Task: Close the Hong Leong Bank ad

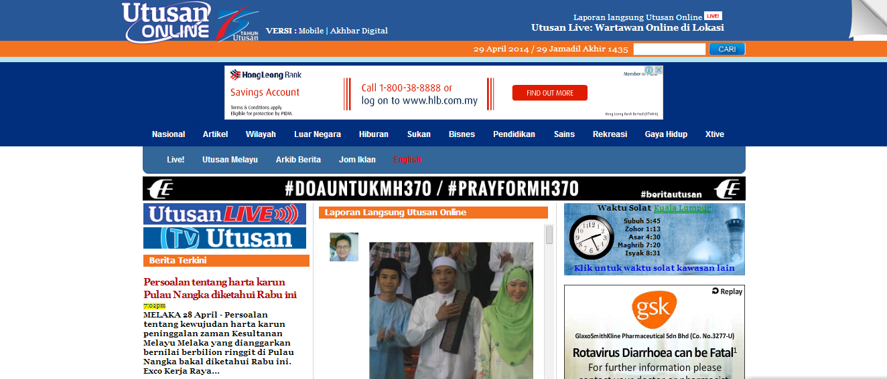Action: [x=659, y=70]
